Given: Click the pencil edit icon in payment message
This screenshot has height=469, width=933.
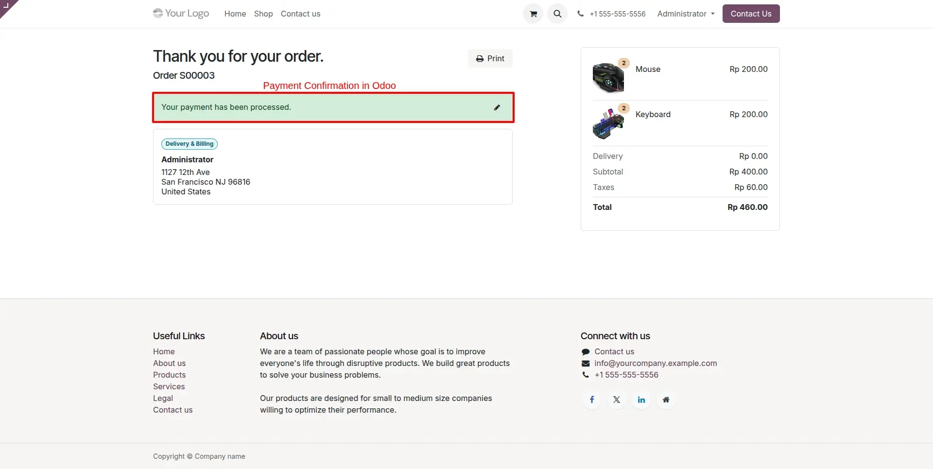Looking at the screenshot, I should coord(497,107).
